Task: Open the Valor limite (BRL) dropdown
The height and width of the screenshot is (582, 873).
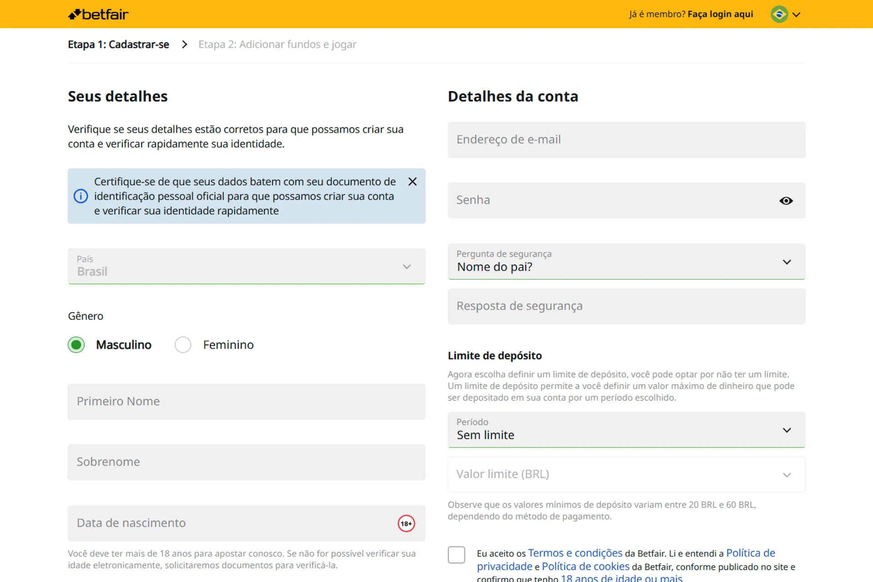Action: coord(626,474)
